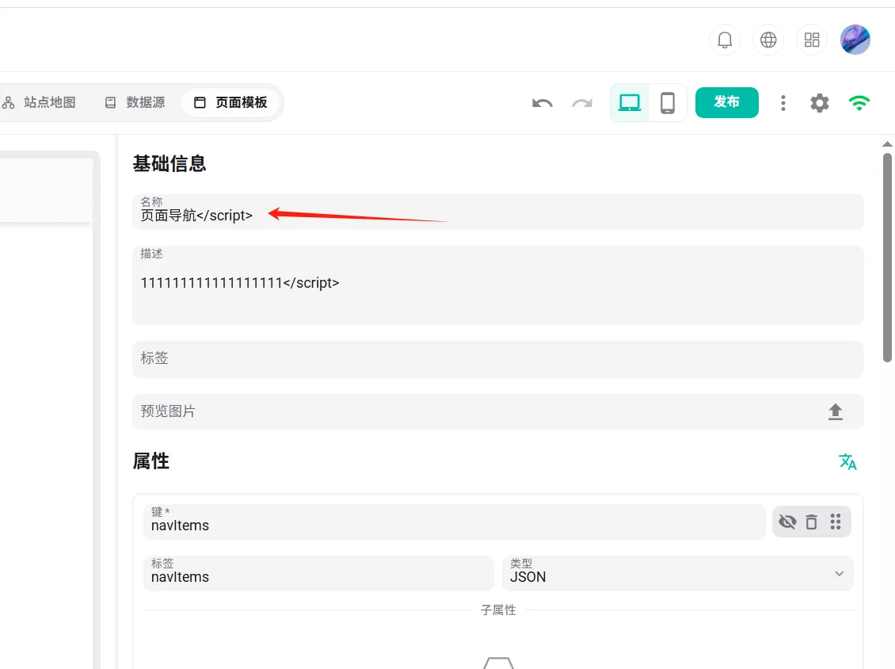The height and width of the screenshot is (669, 895).
Task: Open the user avatar menu
Action: pyautogui.click(x=855, y=40)
